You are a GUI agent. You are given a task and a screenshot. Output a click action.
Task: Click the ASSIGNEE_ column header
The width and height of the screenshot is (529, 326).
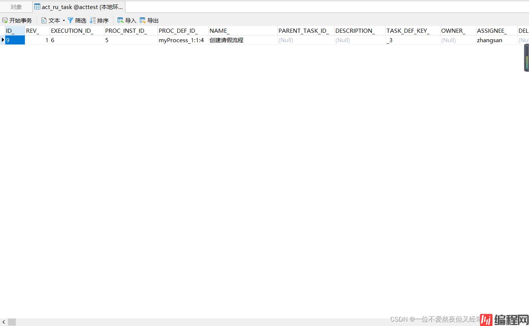pyautogui.click(x=497, y=31)
